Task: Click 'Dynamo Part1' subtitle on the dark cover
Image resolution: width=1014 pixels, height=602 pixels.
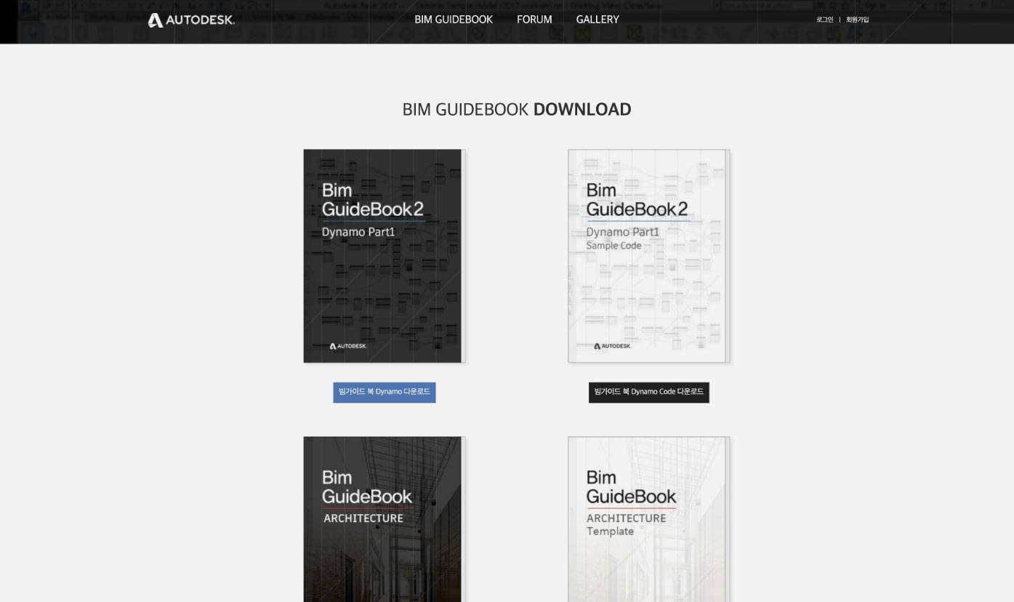Action: 358,232
